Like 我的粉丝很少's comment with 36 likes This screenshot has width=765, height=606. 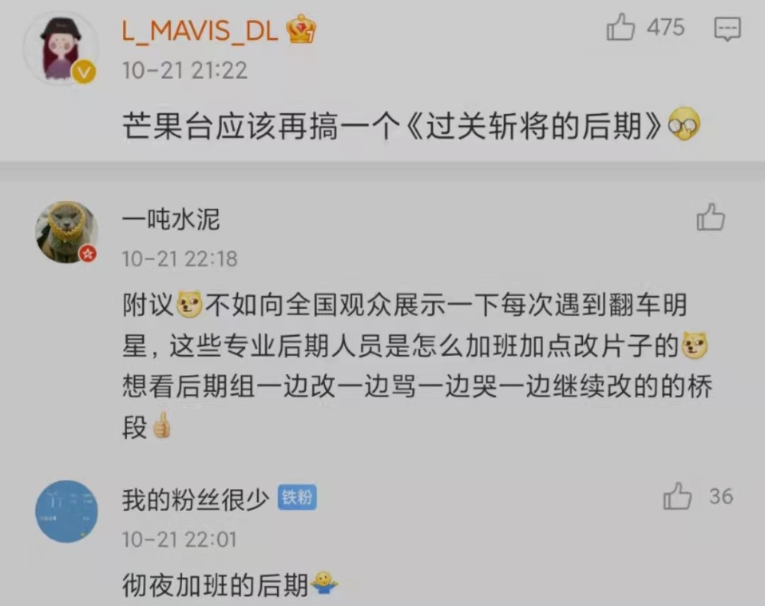click(x=677, y=497)
